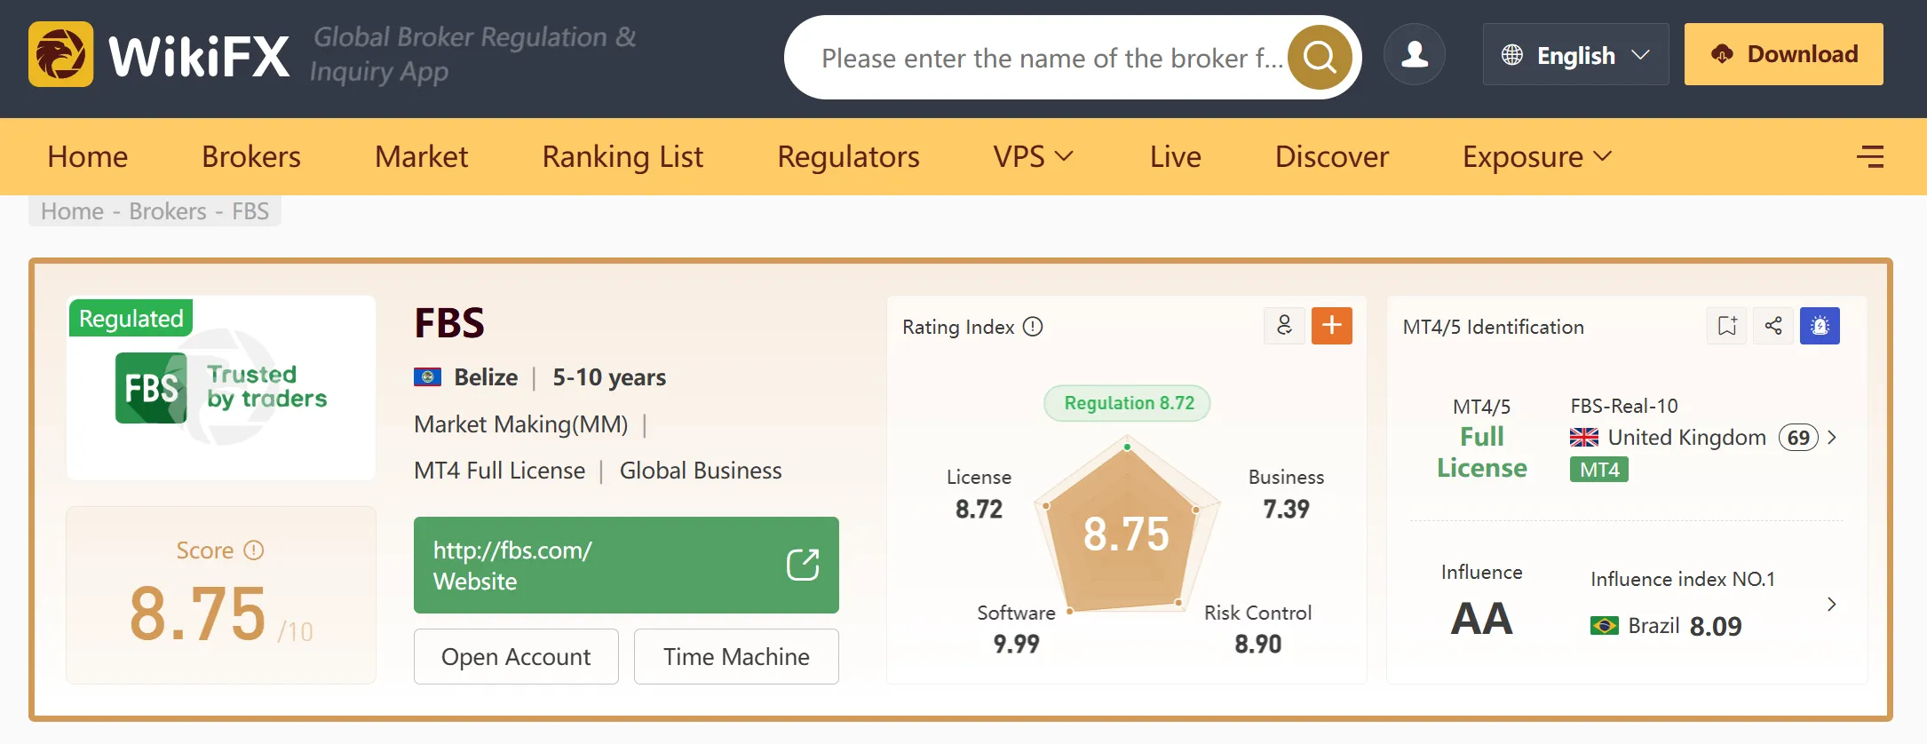This screenshot has height=744, width=1927.
Task: Click the broker name search field
Action: (x=1052, y=58)
